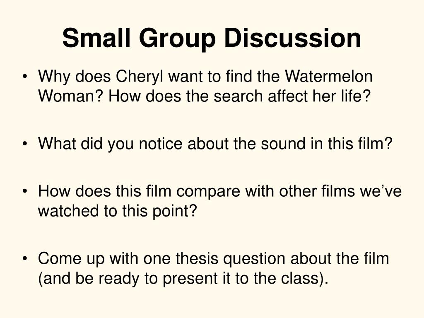Image resolution: width=424 pixels, height=318 pixels.
Task: Click the word 'compare' in third bullet
Action: [208, 192]
